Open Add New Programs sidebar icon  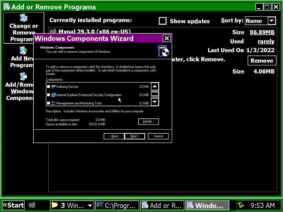click(23, 51)
